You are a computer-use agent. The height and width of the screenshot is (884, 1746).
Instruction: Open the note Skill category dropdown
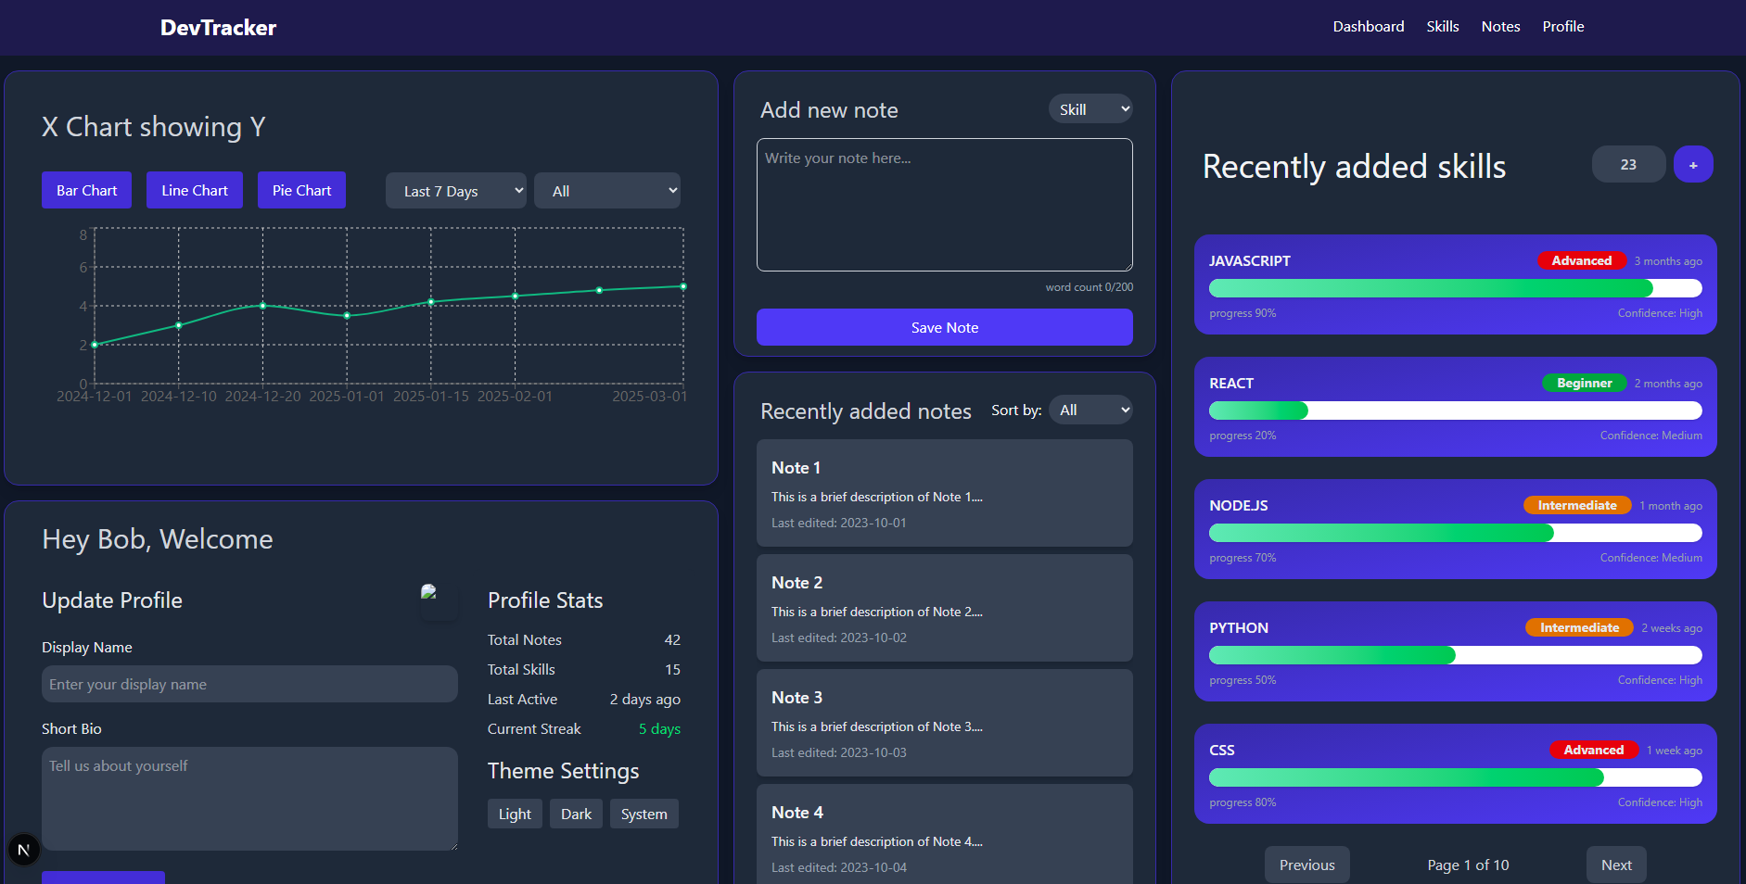[x=1090, y=109]
